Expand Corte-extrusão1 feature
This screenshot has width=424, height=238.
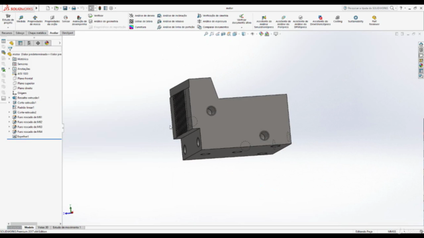9,102
